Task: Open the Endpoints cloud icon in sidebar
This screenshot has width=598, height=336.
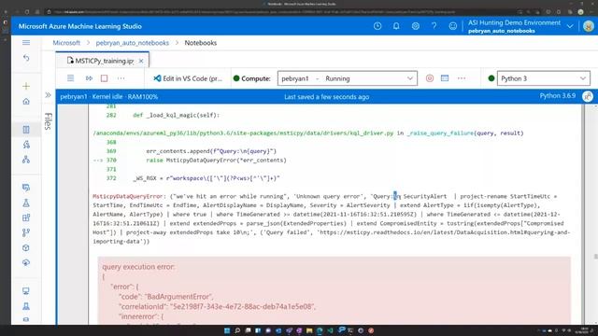Action: point(26,262)
